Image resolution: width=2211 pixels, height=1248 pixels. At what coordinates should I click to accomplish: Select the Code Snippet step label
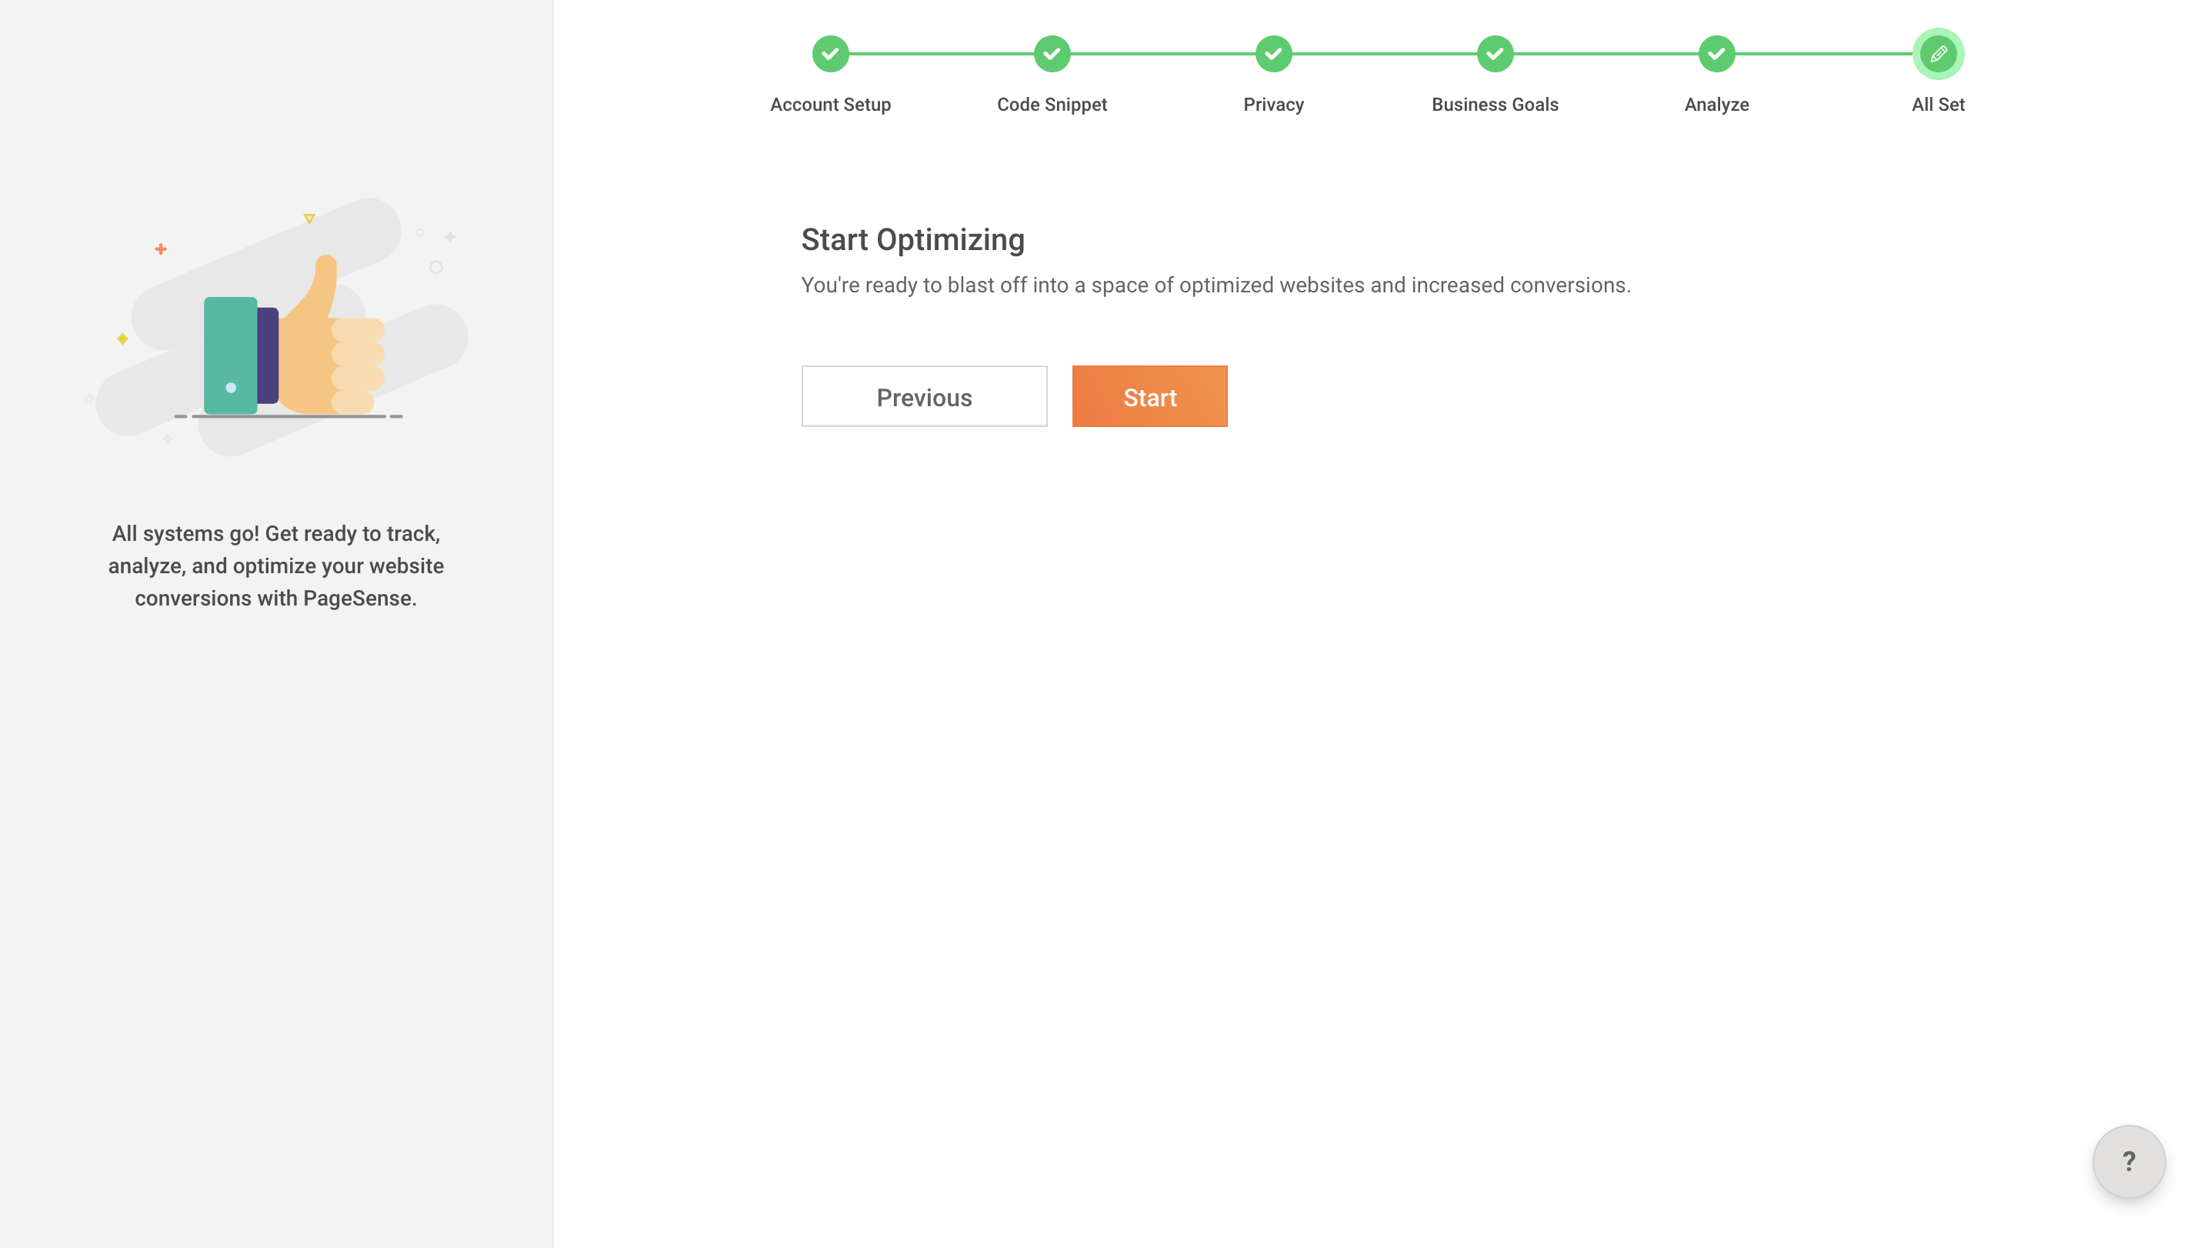point(1052,105)
